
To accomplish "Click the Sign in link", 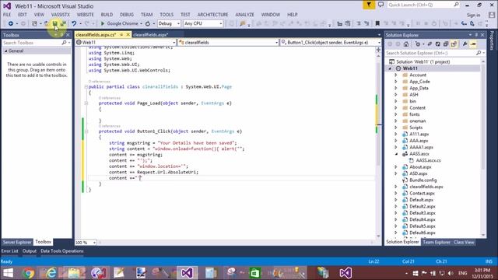I will tap(474, 15).
